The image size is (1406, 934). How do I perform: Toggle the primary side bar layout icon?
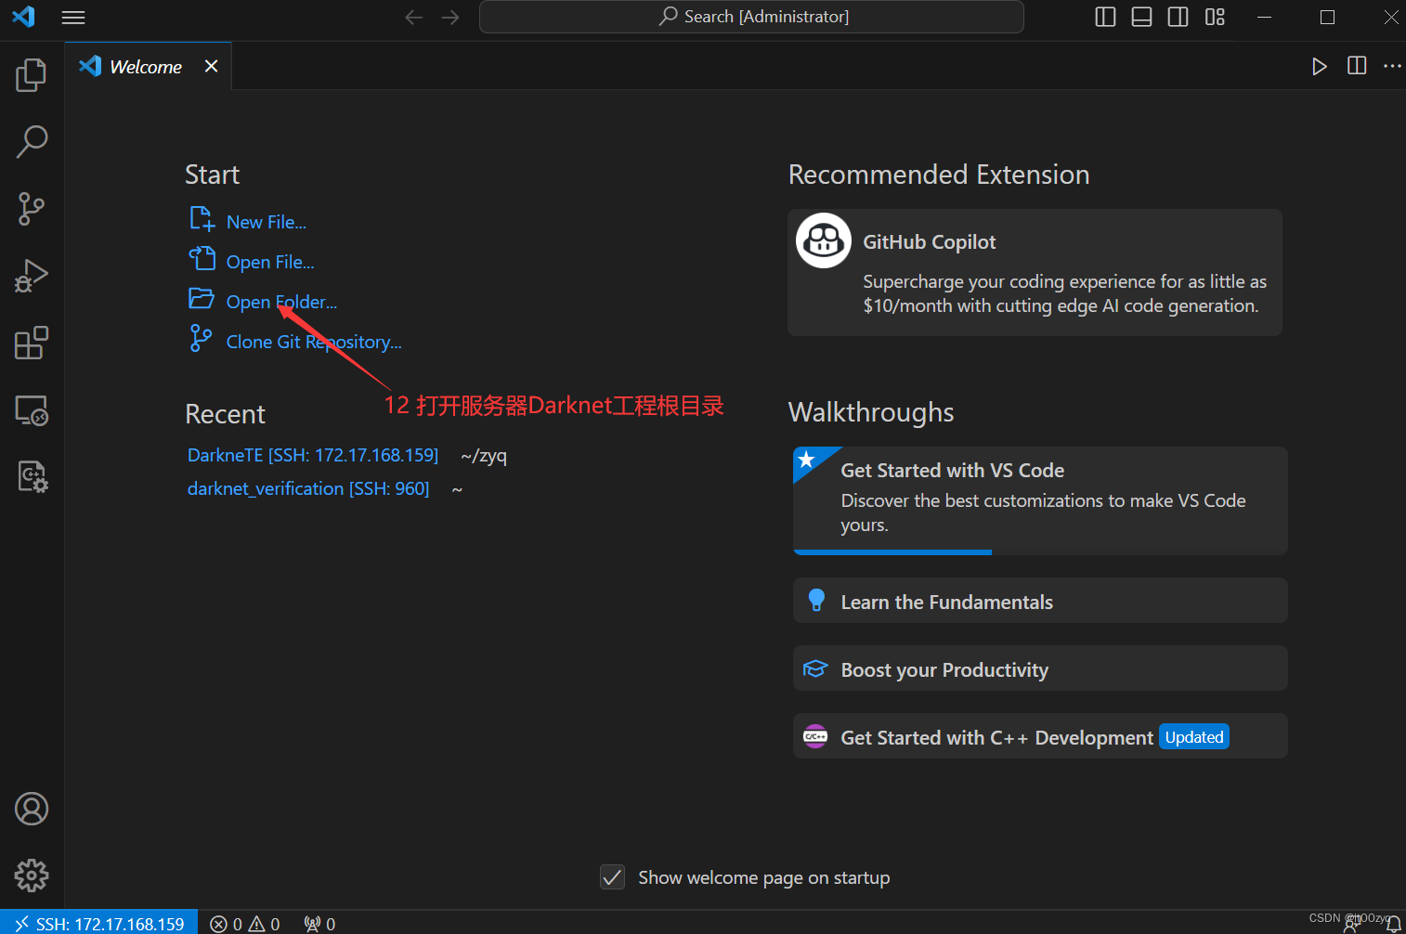pyautogui.click(x=1105, y=17)
